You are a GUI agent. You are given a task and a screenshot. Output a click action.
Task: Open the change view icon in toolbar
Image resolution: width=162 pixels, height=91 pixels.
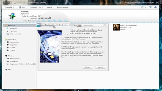pyautogui.click(x=142, y=7)
